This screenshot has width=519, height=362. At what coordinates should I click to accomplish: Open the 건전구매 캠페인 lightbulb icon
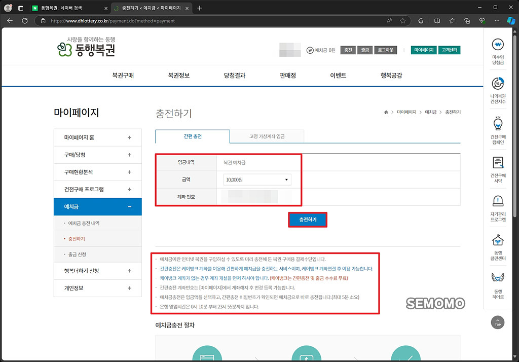coord(498,130)
